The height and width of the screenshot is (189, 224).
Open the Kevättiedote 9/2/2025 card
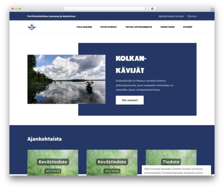pos(53,163)
